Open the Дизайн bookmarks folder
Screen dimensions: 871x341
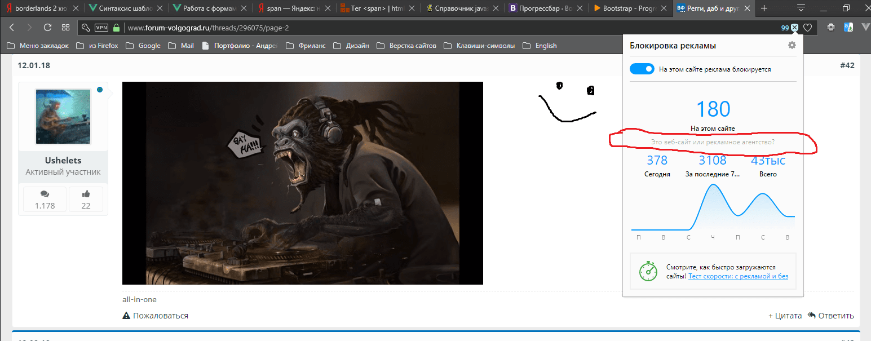(x=351, y=46)
